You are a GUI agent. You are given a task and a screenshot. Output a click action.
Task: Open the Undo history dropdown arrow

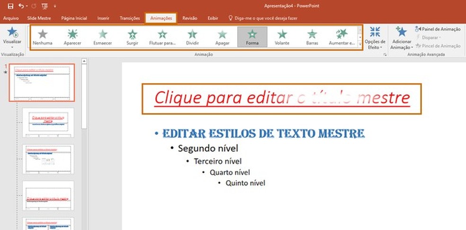click(27, 6)
